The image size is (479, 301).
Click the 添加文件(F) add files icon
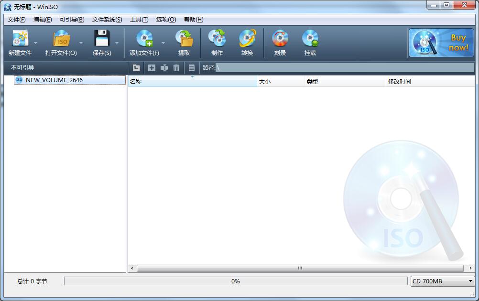pos(144,39)
